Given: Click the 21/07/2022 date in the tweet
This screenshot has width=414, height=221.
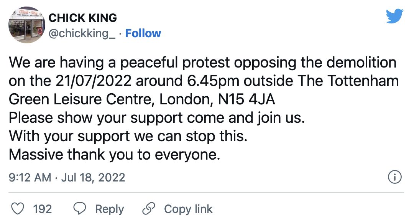Looking at the screenshot, I should coord(94,81).
